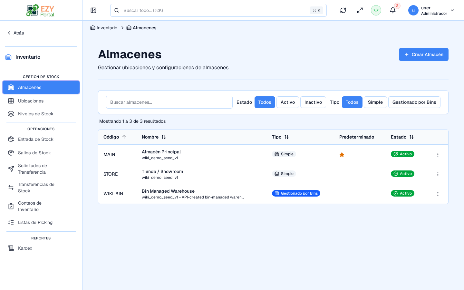
Task: Click Inventario breadcrumb link
Action: tap(104, 28)
